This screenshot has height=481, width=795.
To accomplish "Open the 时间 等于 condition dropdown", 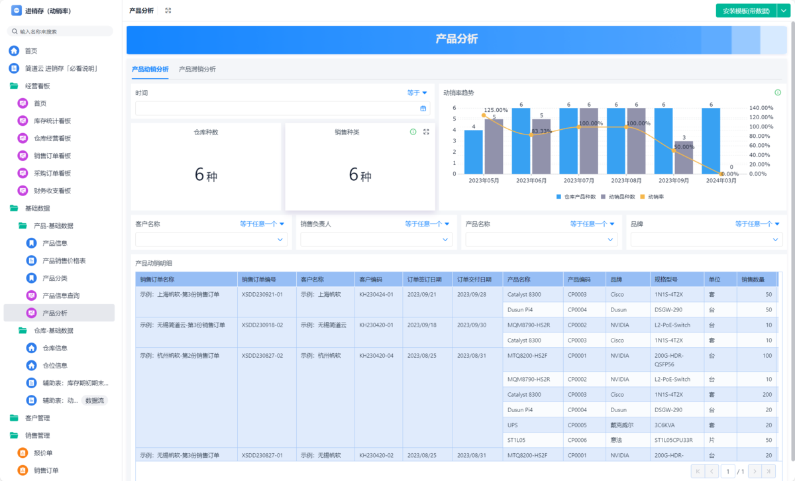I will point(417,93).
